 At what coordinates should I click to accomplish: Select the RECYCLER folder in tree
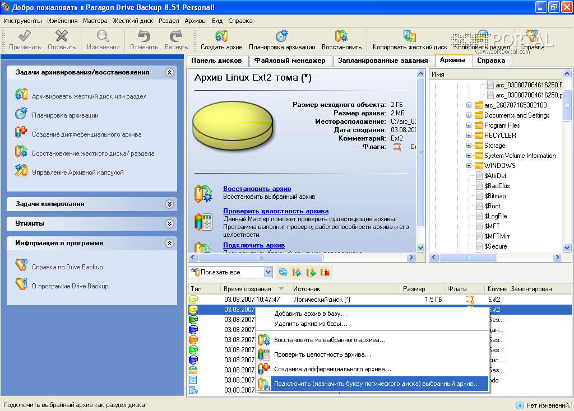(x=500, y=136)
